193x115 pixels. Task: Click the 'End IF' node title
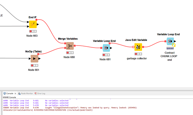pyautogui.click(x=32, y=17)
